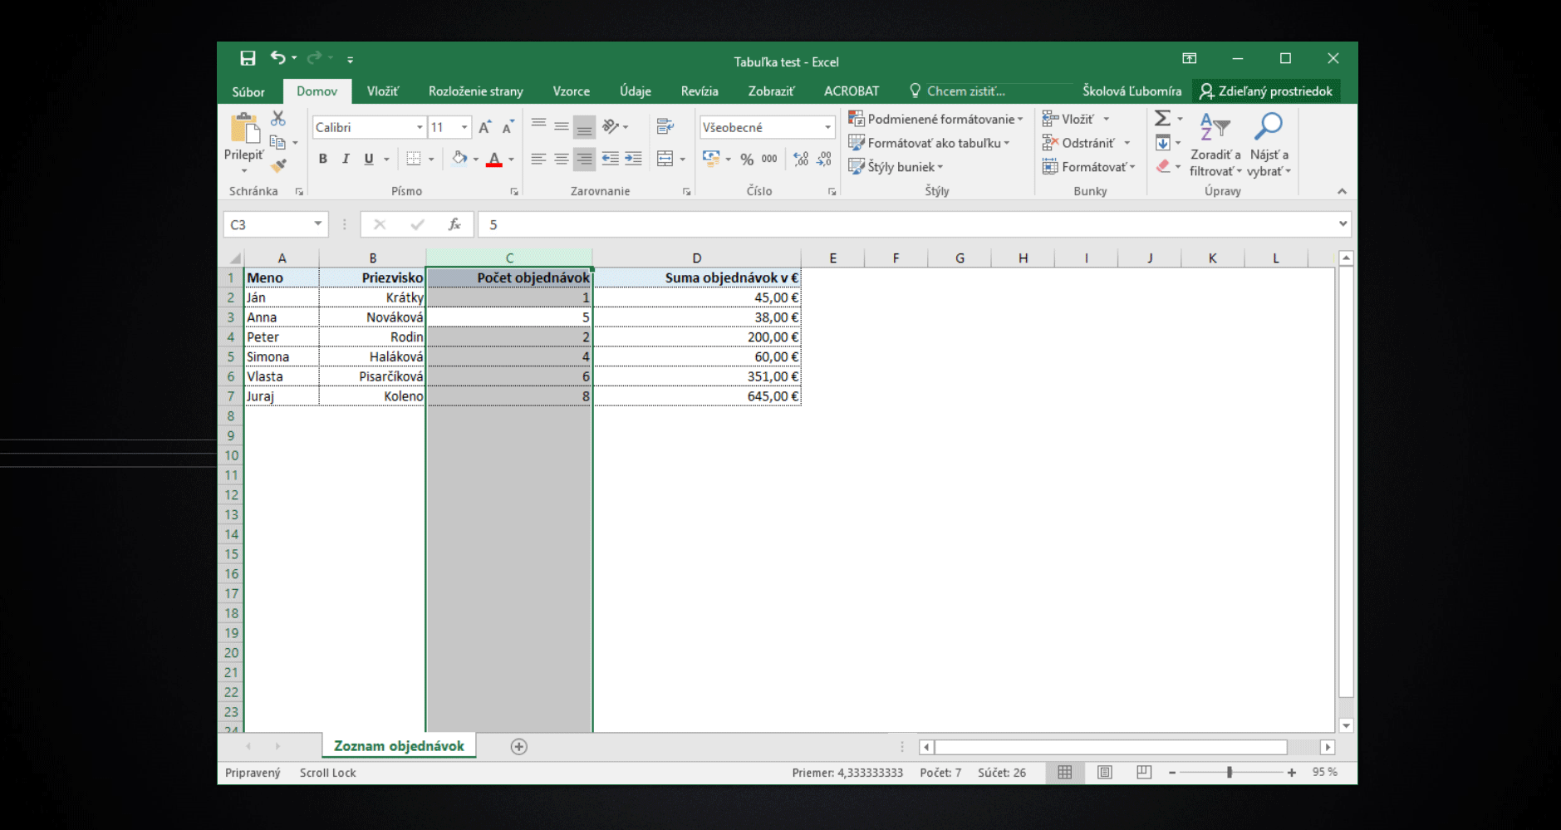Switch to the Údaje tab
1561x830 pixels.
pos(636,91)
